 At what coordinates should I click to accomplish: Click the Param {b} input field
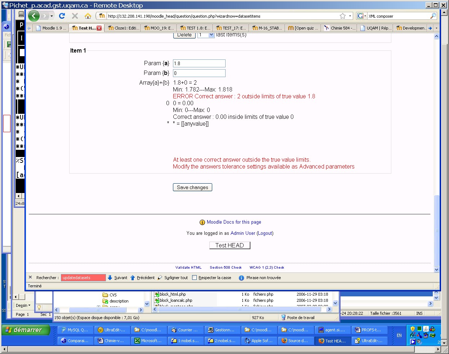[x=199, y=73]
